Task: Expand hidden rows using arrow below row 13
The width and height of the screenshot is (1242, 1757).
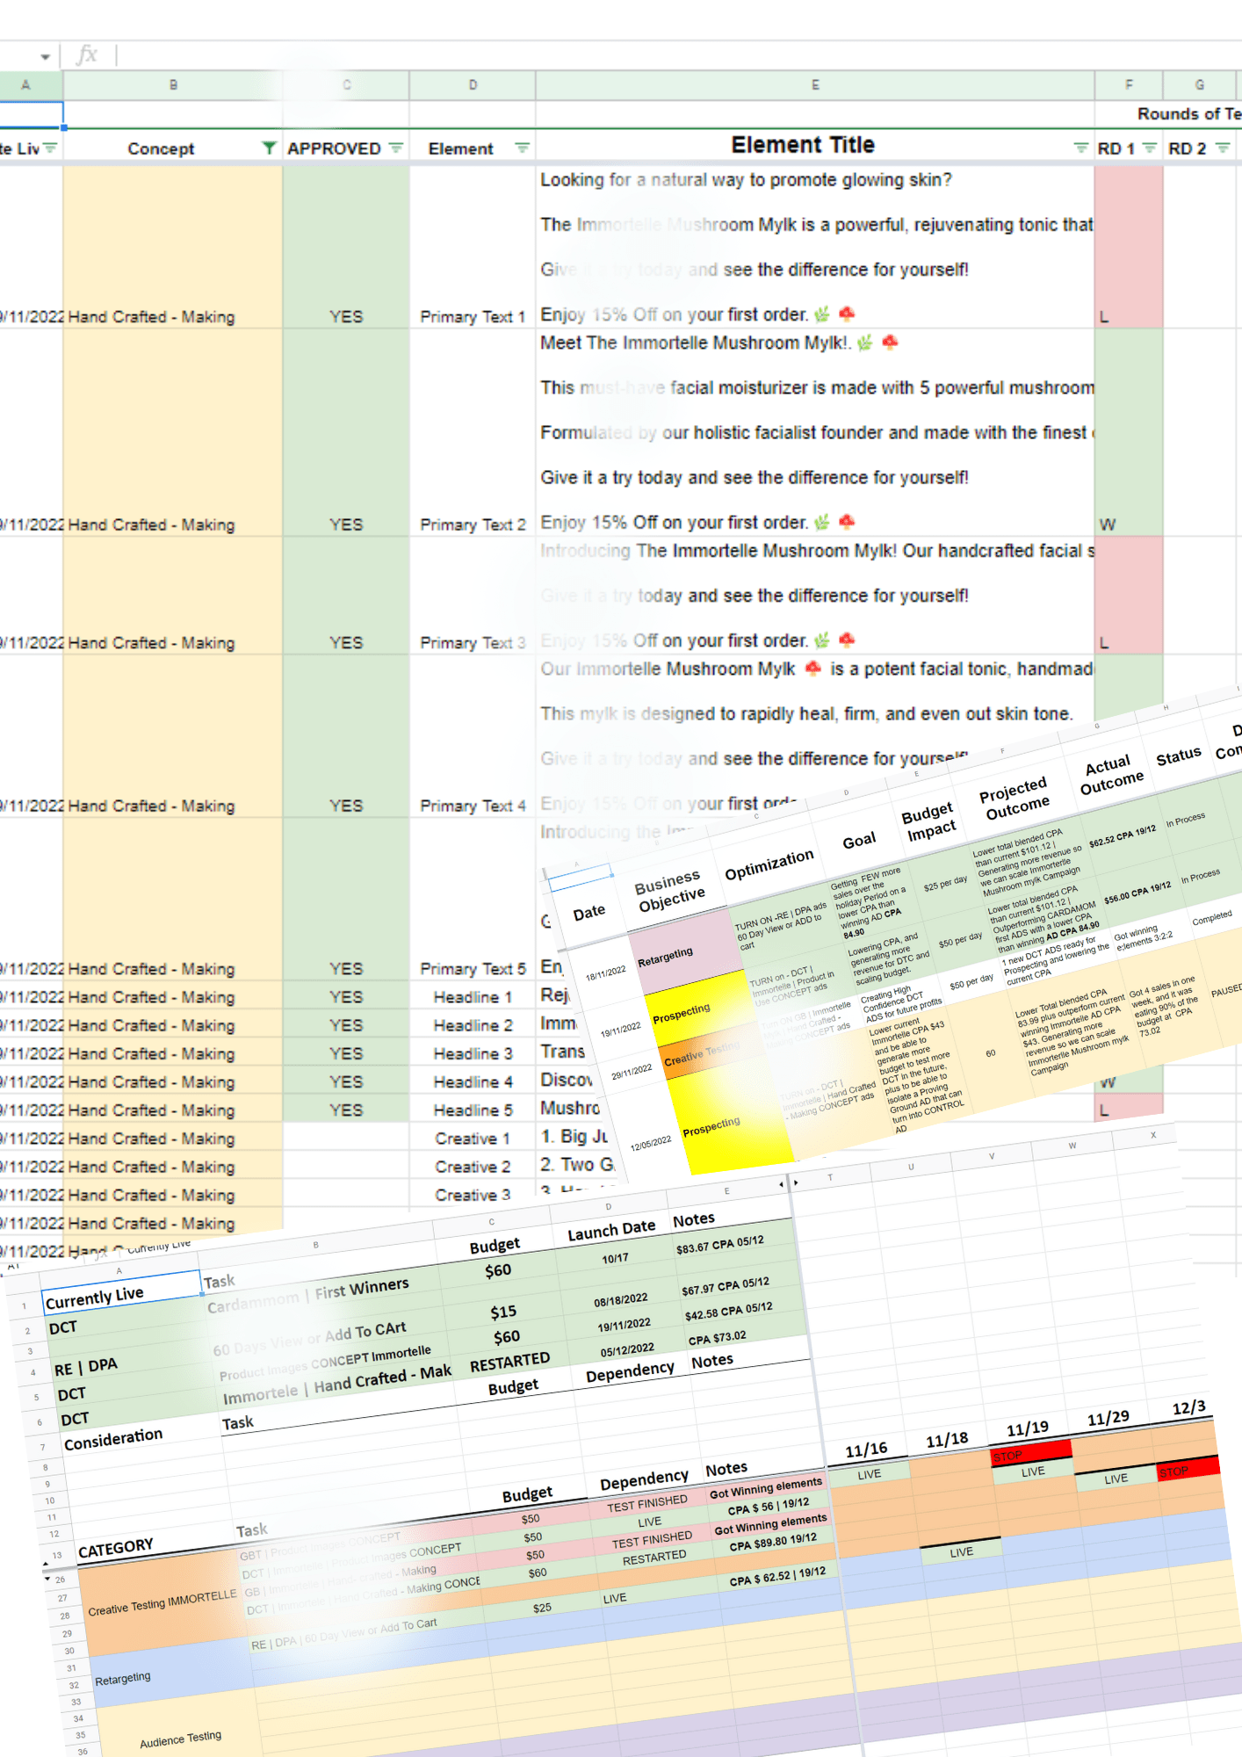Action: (x=45, y=1565)
